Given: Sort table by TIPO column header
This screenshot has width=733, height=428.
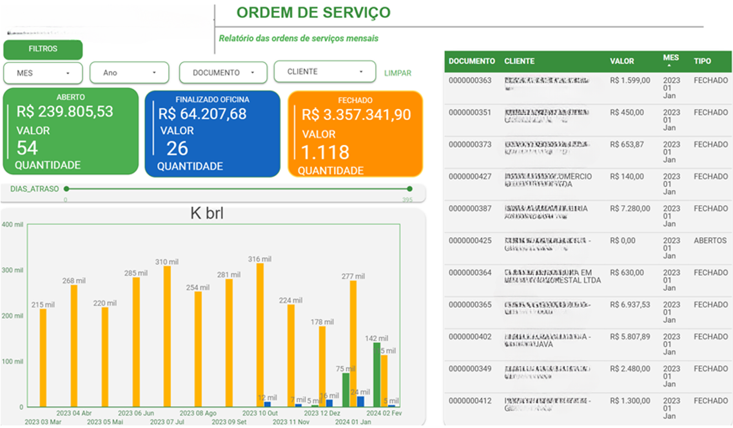Looking at the screenshot, I should (x=702, y=61).
